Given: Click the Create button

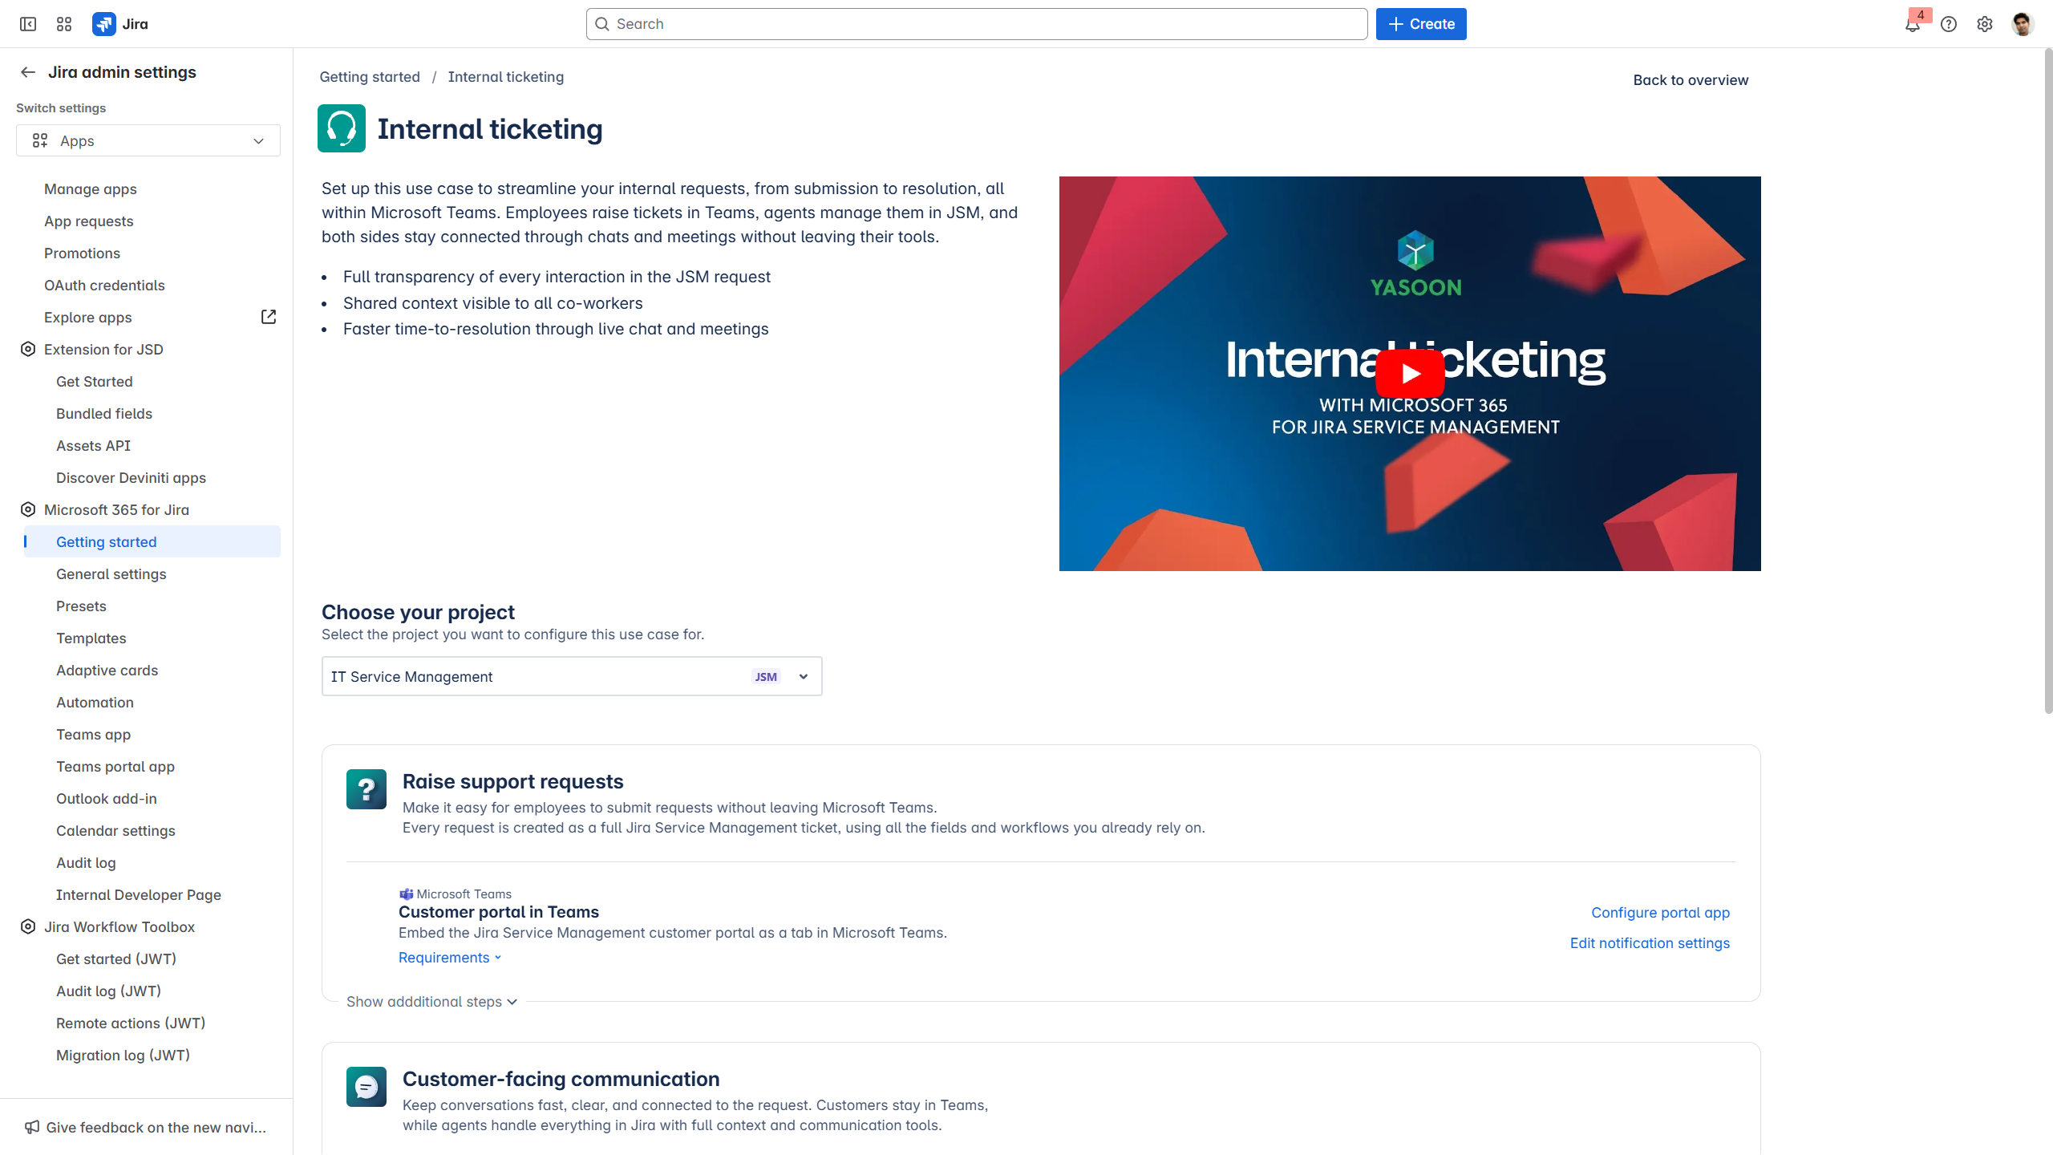Looking at the screenshot, I should [x=1421, y=24].
